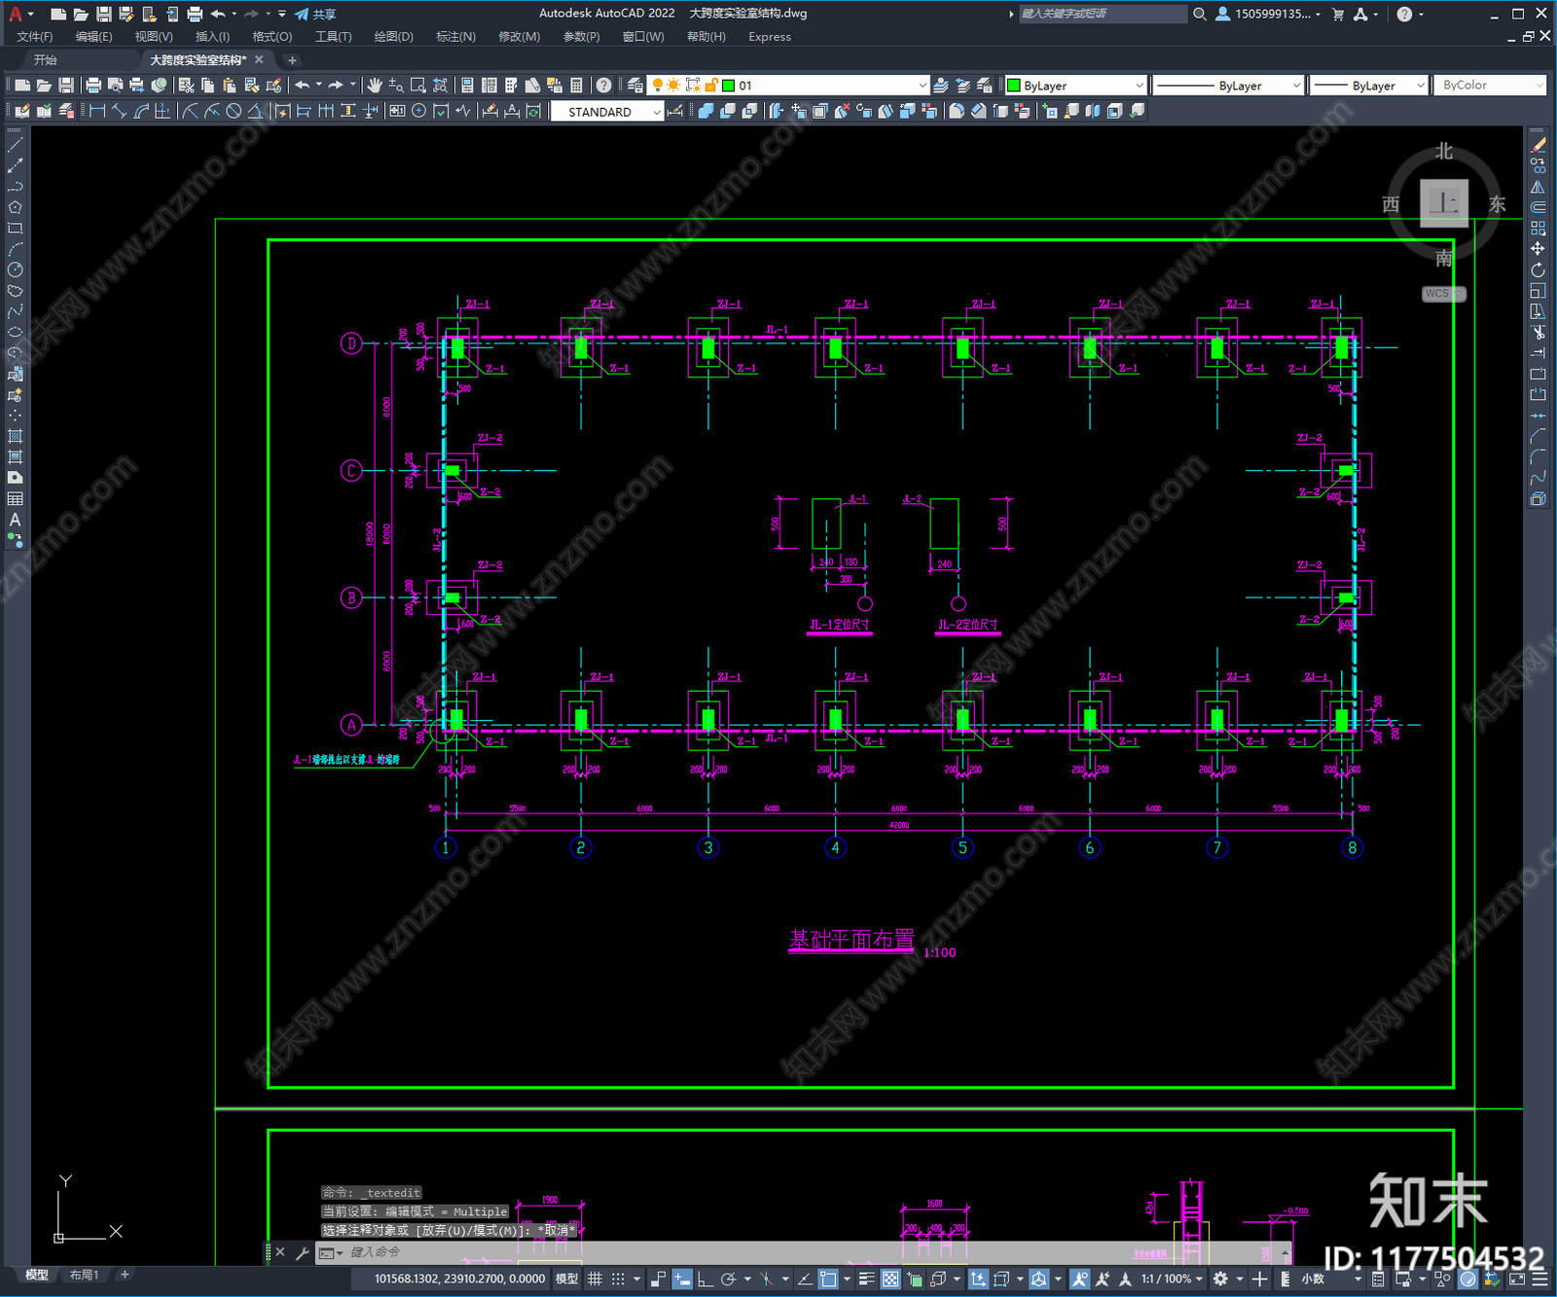1557x1297 pixels.
Task: Choose the Rotate tool in the modify toolbar
Action: pos(1538,270)
